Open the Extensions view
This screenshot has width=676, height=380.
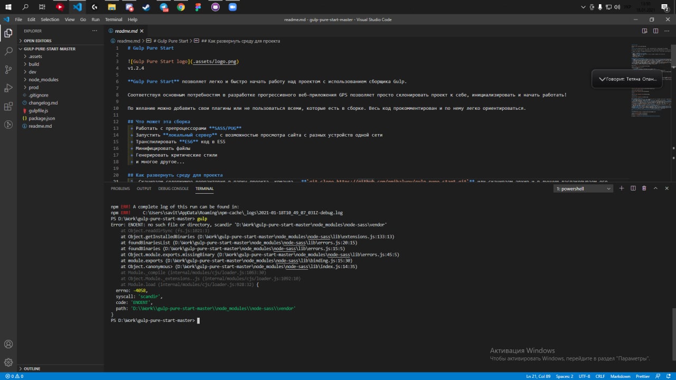tap(8, 107)
